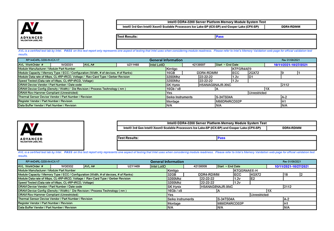Click RP144D4RL-3200-IN-ICX-V7 in the WG0331 report
This screenshot has width=334, height=231.
click(42, 60)
